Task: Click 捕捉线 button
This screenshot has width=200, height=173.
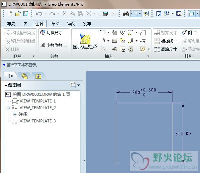Action: 166,41
